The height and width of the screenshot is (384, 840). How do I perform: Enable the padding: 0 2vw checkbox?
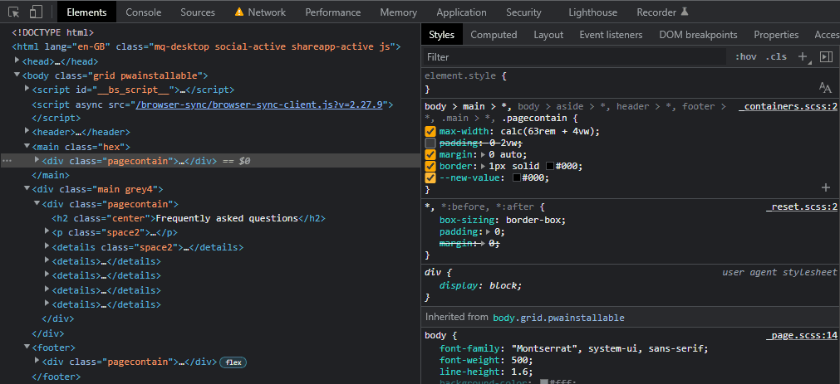pyautogui.click(x=430, y=143)
